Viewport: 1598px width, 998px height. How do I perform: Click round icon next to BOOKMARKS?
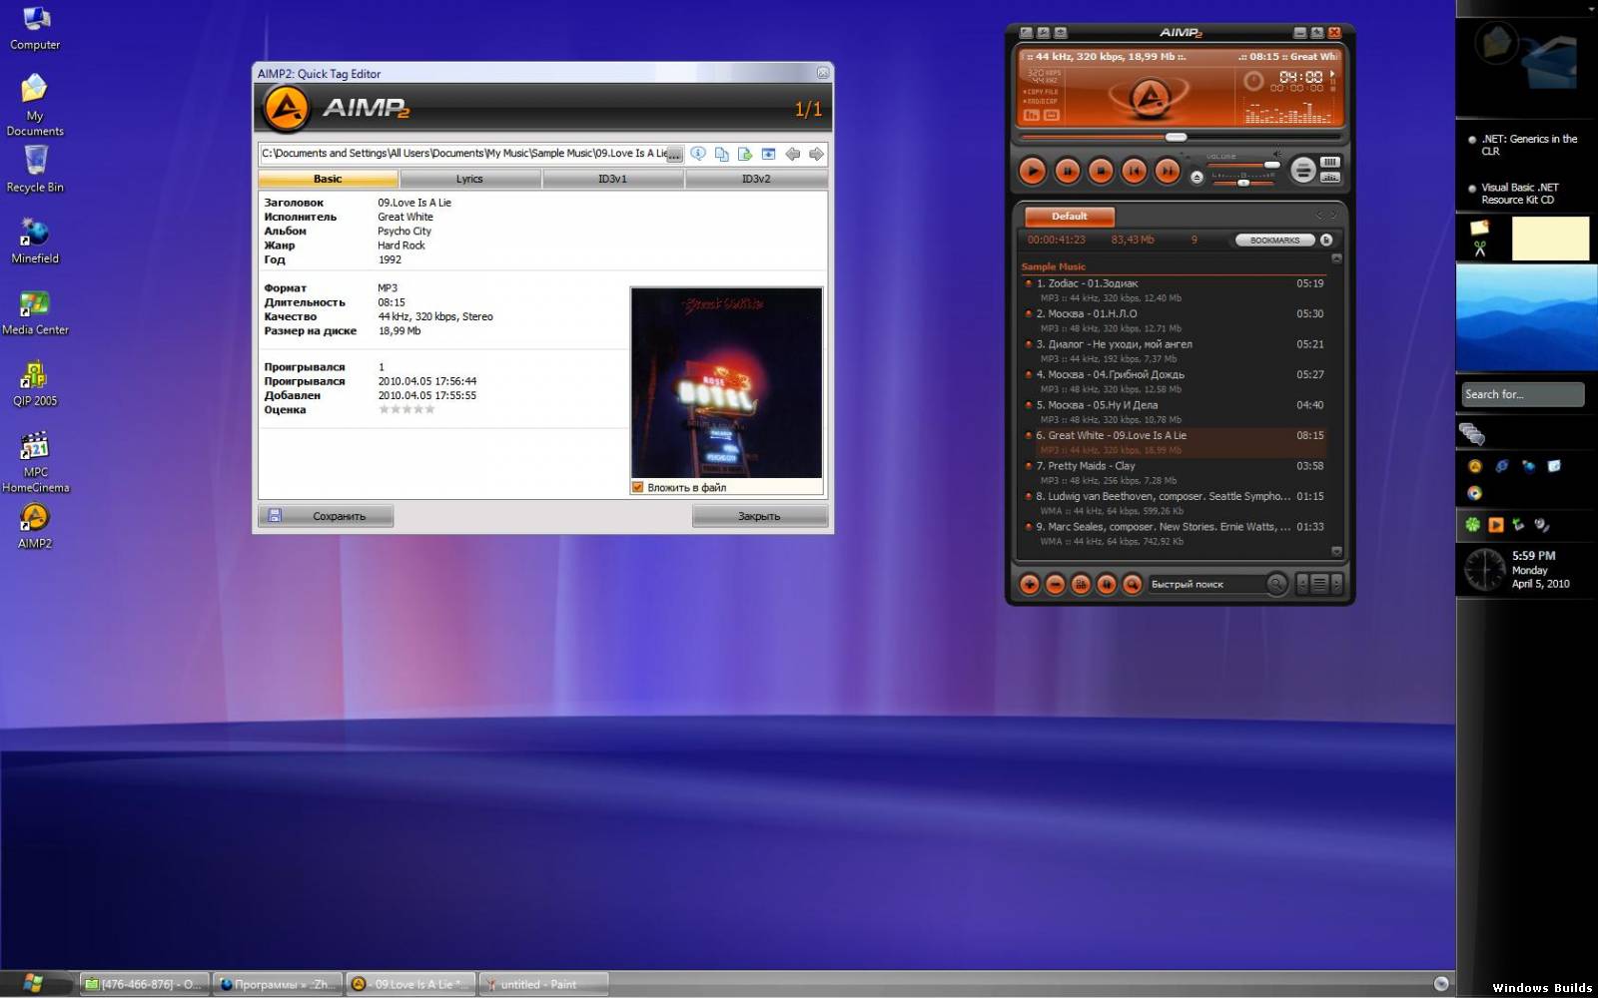tap(1326, 241)
